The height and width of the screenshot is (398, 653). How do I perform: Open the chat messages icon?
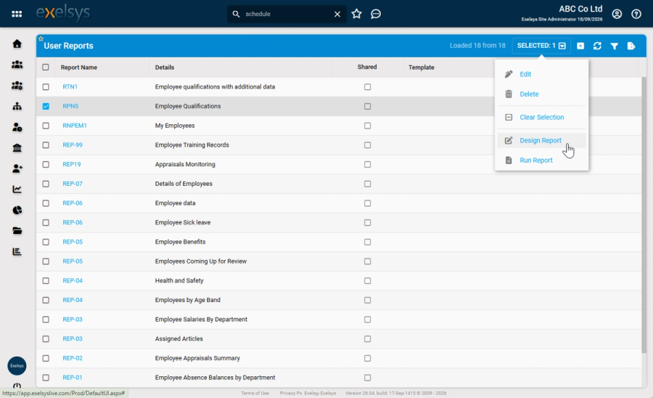click(x=376, y=14)
